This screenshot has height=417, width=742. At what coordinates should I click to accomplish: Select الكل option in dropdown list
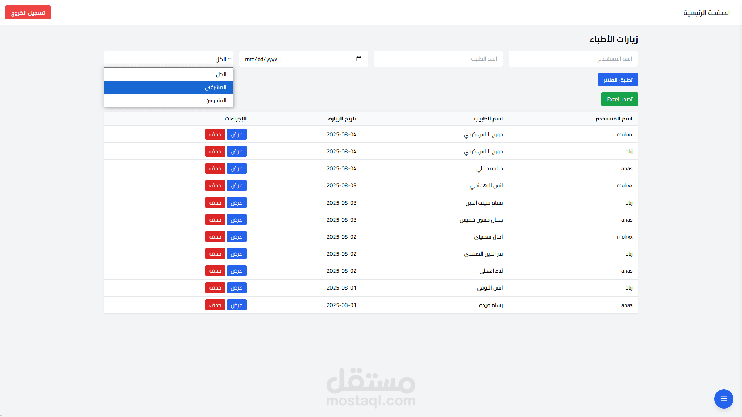(x=168, y=74)
